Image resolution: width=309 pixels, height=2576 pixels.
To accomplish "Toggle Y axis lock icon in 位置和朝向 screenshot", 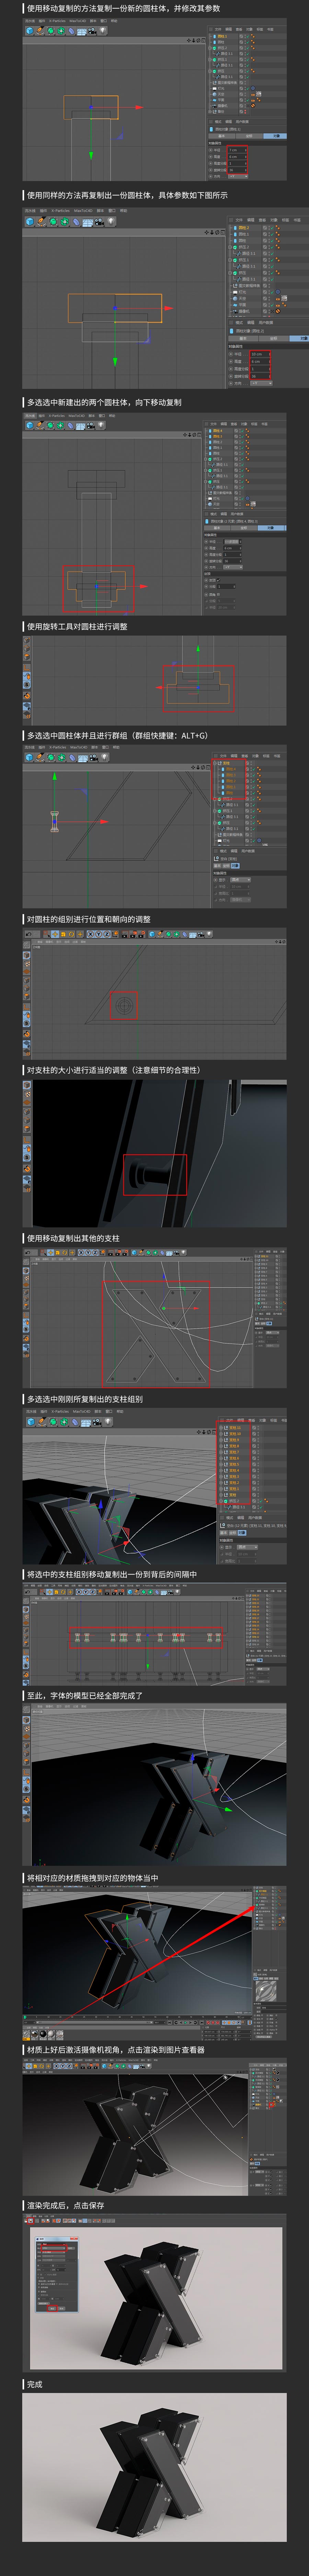I will coord(99,934).
